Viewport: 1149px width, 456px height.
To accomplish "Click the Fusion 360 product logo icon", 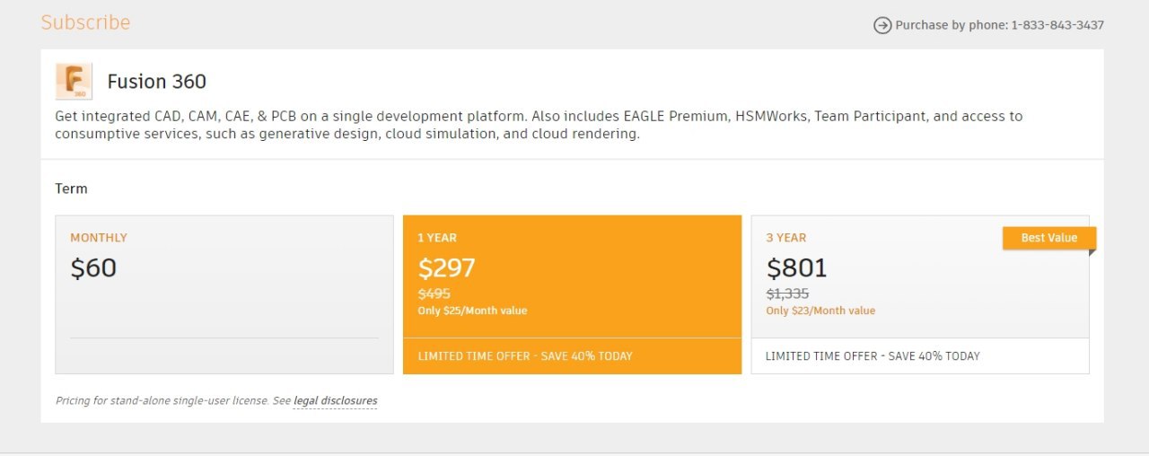I will point(74,82).
